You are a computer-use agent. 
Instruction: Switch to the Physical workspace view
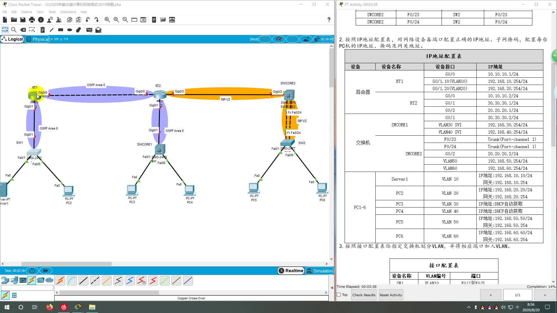[37, 39]
